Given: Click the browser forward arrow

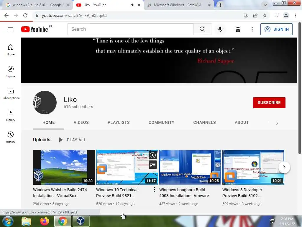Looking at the screenshot, I should pyautogui.click(x=16, y=15).
